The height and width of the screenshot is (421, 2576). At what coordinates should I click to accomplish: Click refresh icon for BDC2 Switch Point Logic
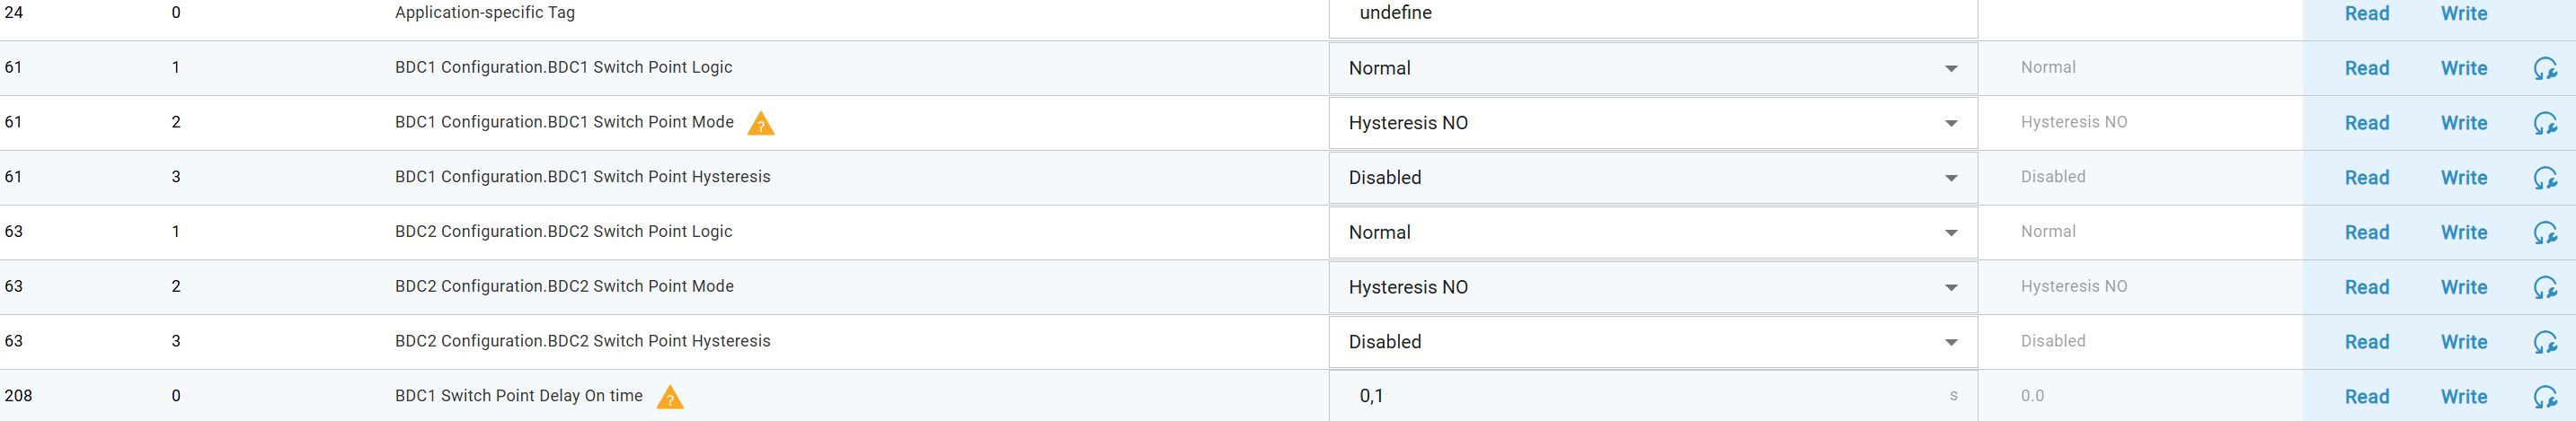coord(2545,233)
